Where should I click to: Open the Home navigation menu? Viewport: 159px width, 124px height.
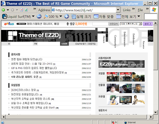click(104, 39)
